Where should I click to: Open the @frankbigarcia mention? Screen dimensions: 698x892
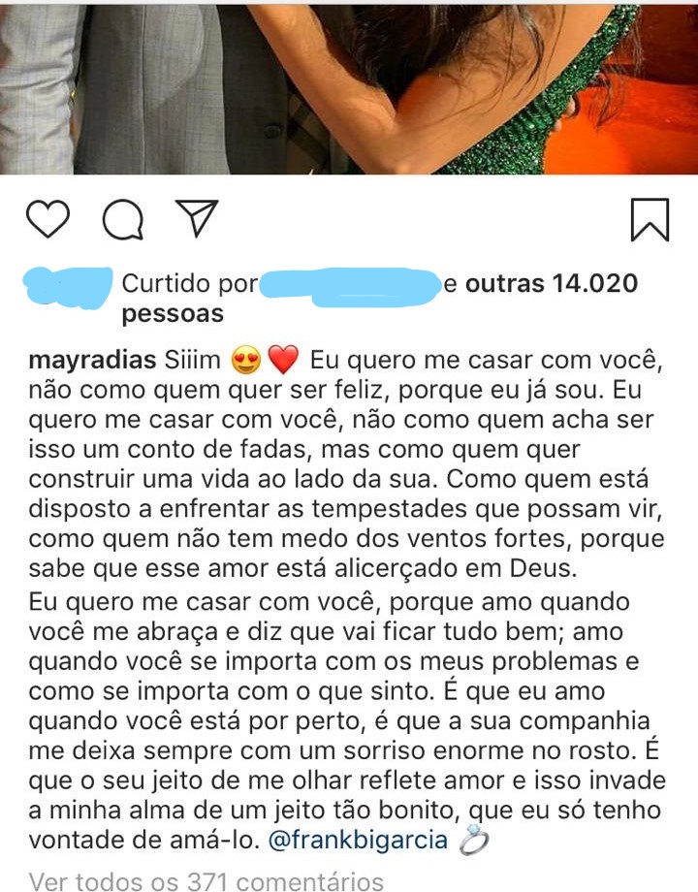[x=358, y=840]
